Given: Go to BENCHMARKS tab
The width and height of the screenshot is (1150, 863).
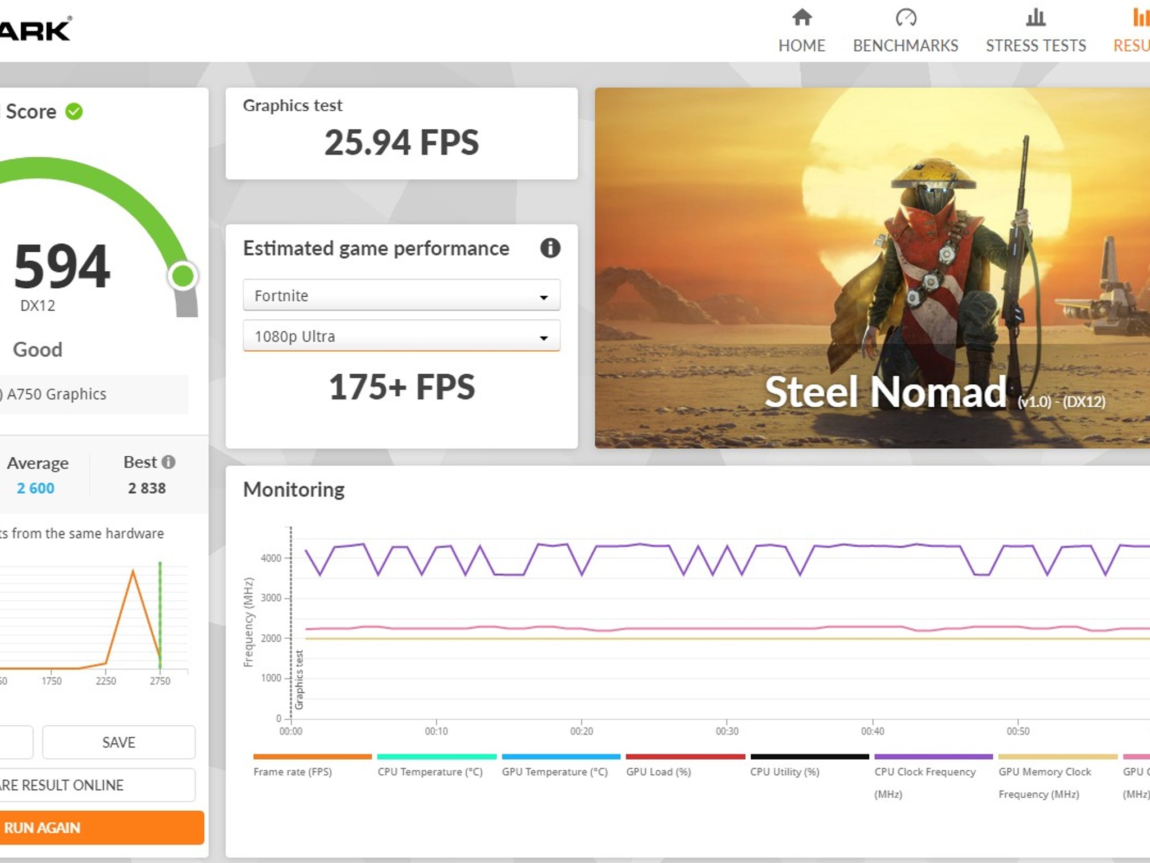Looking at the screenshot, I should click(906, 46).
